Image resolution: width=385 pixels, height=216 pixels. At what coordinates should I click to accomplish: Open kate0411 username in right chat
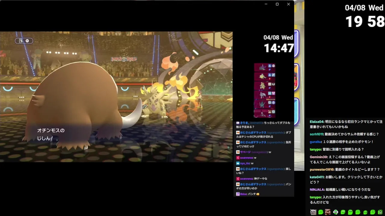tap(317, 177)
